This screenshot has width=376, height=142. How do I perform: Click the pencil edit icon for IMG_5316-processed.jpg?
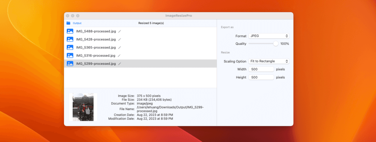click(120, 55)
